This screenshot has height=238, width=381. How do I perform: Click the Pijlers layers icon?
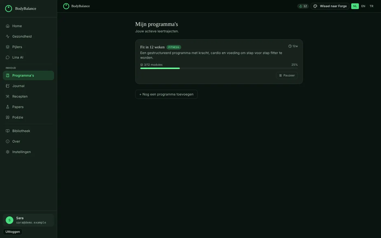click(8, 47)
